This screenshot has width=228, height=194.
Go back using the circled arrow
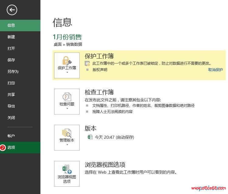click(x=12, y=10)
